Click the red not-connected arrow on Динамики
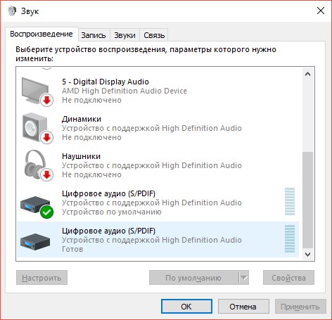Screen dimensions: 332x320 47,137
